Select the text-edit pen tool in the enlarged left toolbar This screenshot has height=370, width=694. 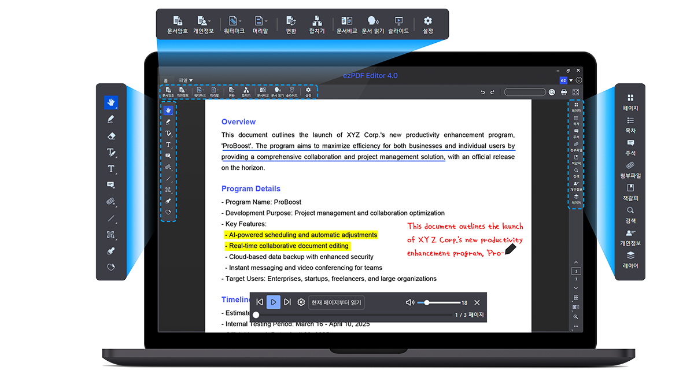pyautogui.click(x=111, y=153)
